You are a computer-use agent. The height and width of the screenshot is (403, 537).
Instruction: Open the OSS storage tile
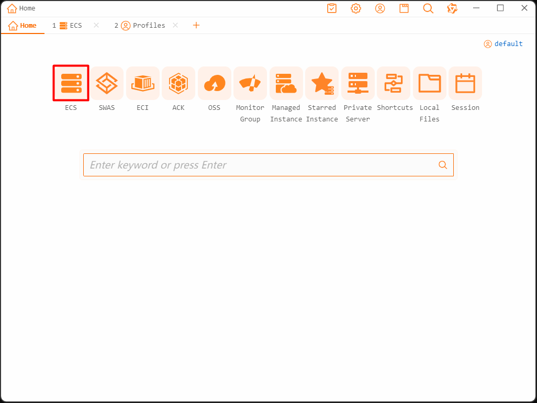215,83
